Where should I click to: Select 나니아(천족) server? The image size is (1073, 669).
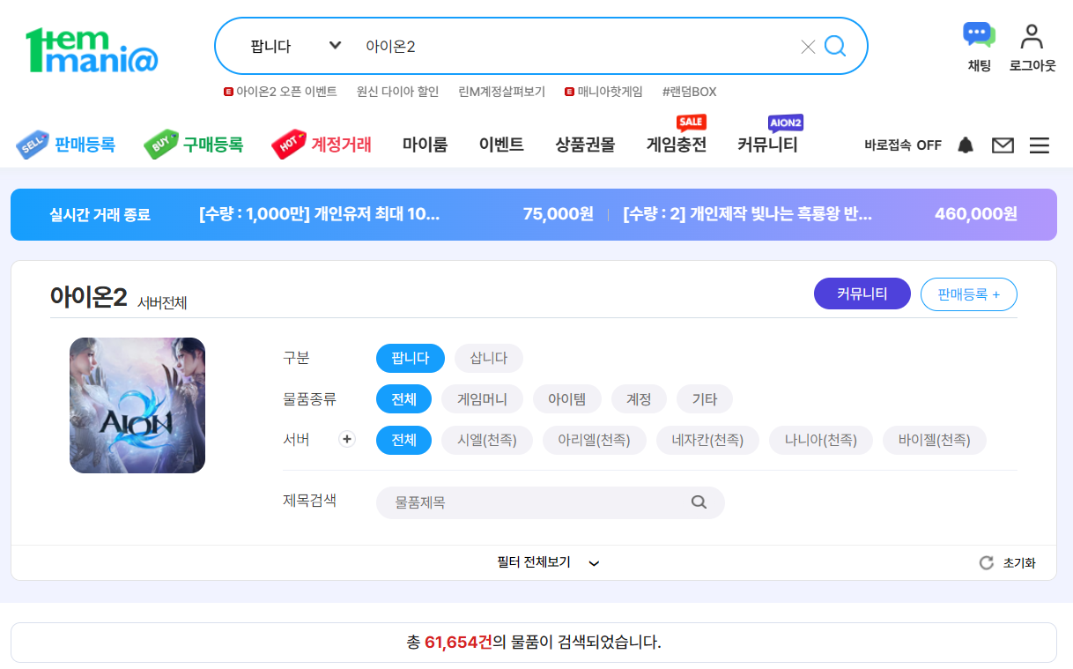tap(820, 440)
